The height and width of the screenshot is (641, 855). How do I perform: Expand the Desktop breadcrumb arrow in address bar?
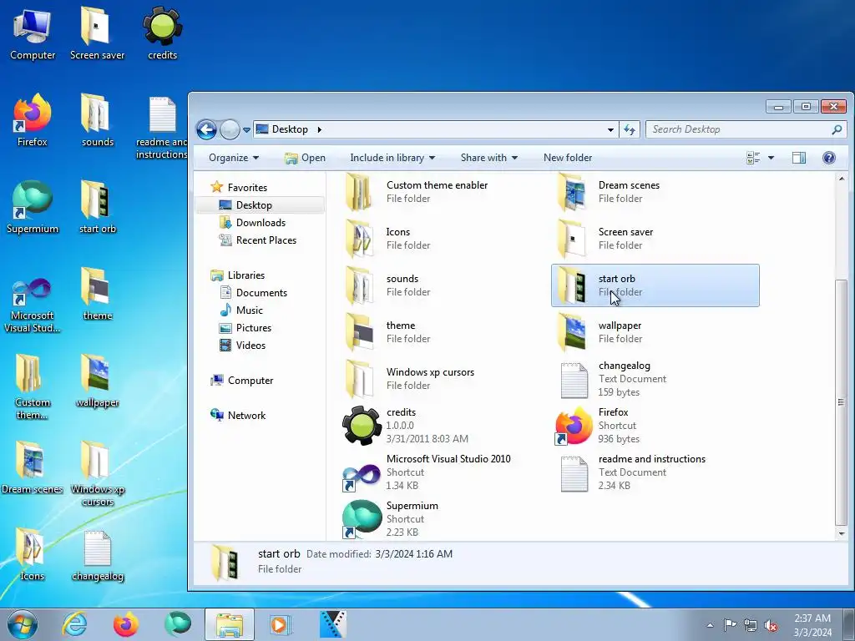coord(320,129)
